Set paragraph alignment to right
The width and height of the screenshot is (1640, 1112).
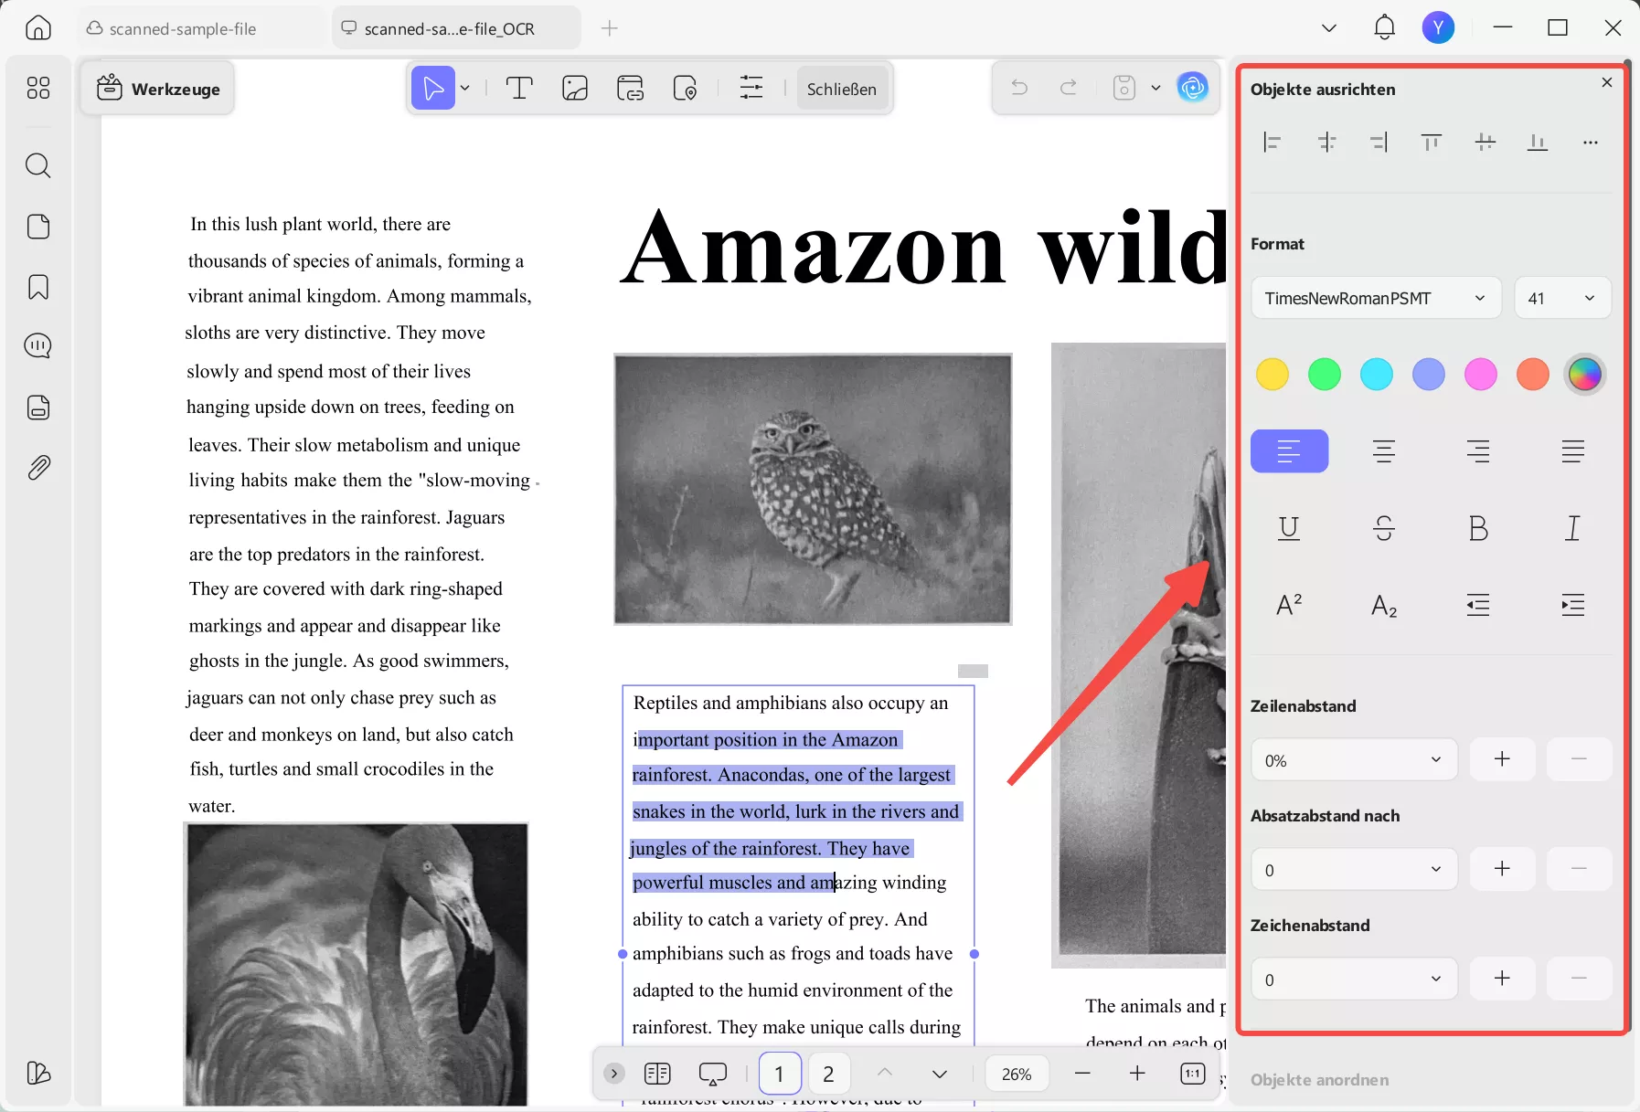(1478, 451)
